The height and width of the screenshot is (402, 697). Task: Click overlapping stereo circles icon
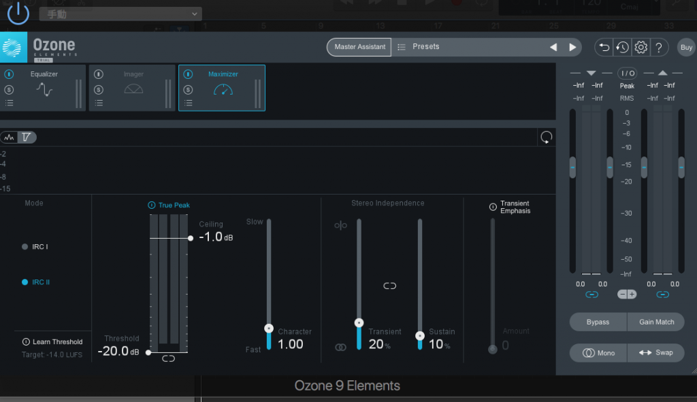point(340,348)
